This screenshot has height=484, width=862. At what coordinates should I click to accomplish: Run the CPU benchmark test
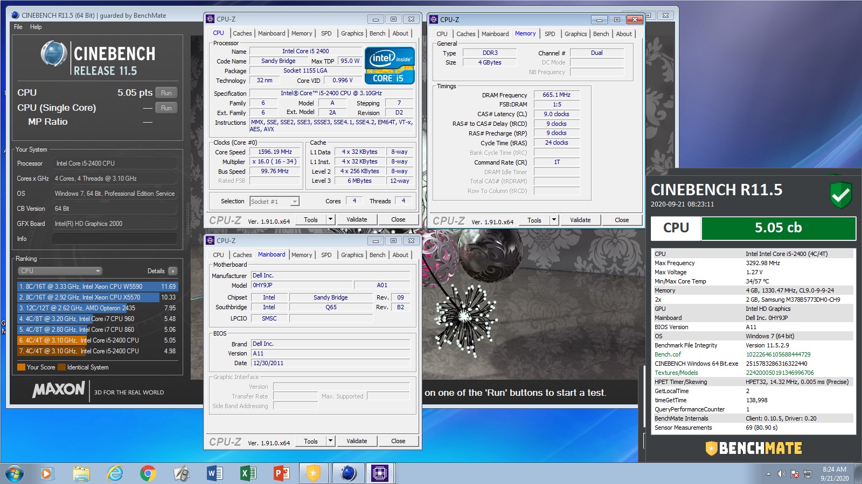(166, 92)
